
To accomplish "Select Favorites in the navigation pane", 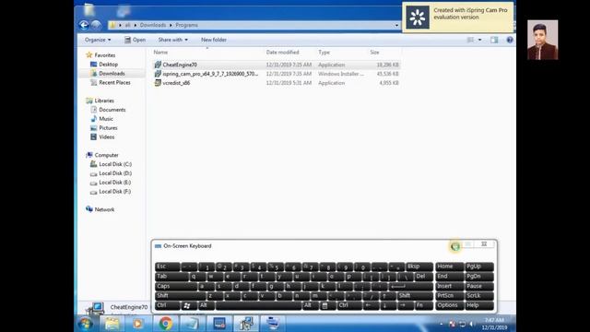I will 104,55.
